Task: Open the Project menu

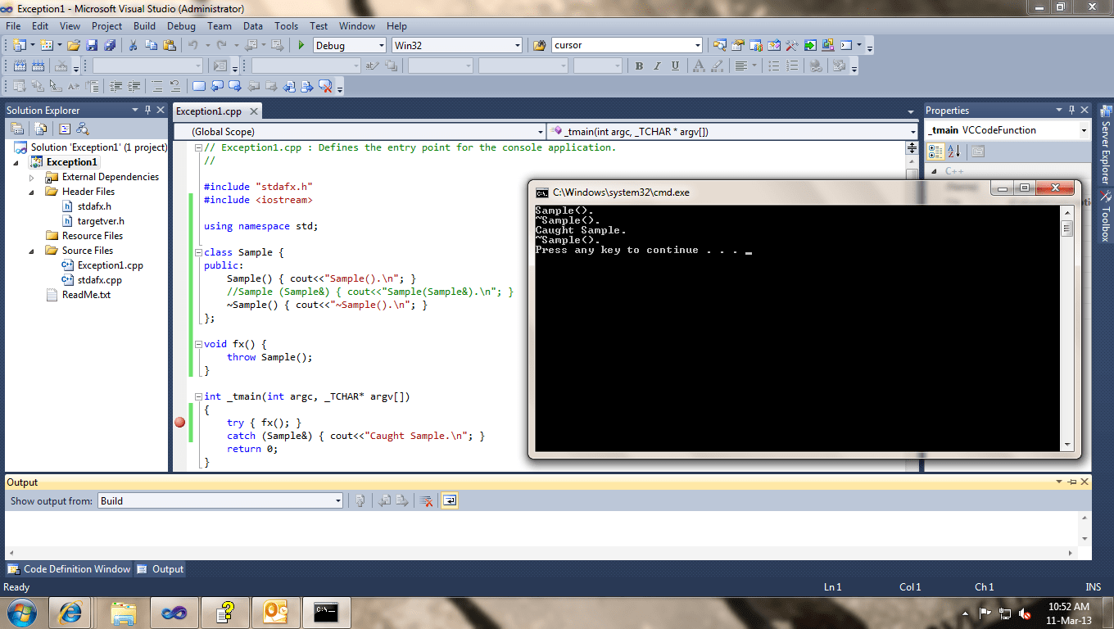Action: [x=106, y=26]
